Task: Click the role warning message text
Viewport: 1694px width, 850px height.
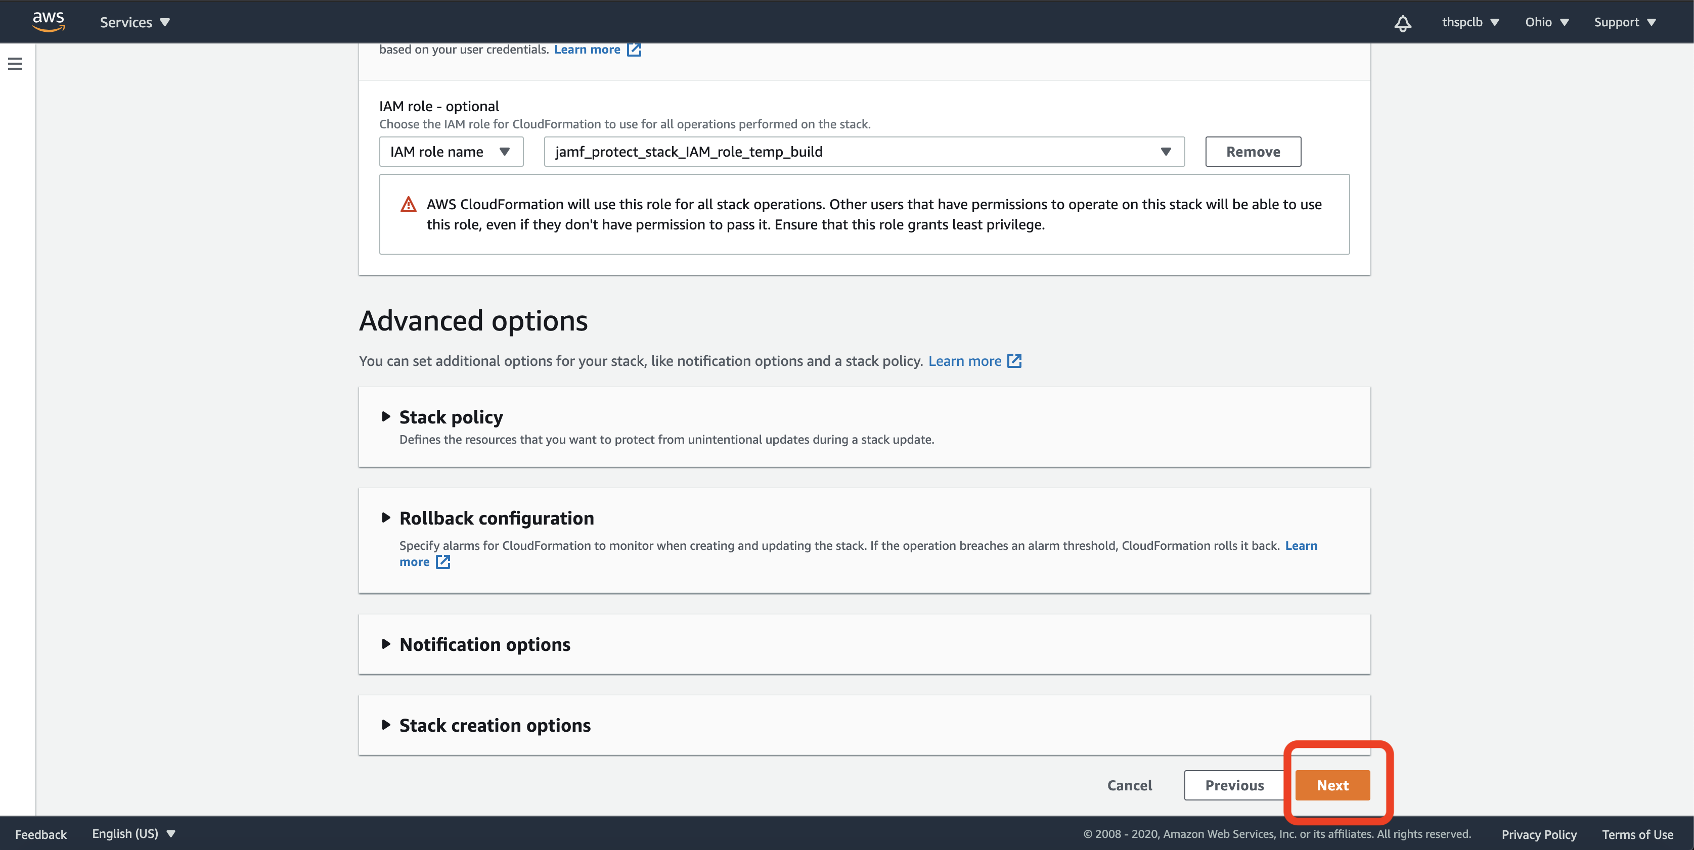Action: point(874,214)
